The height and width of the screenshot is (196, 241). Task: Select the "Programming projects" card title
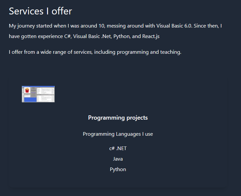point(118,118)
